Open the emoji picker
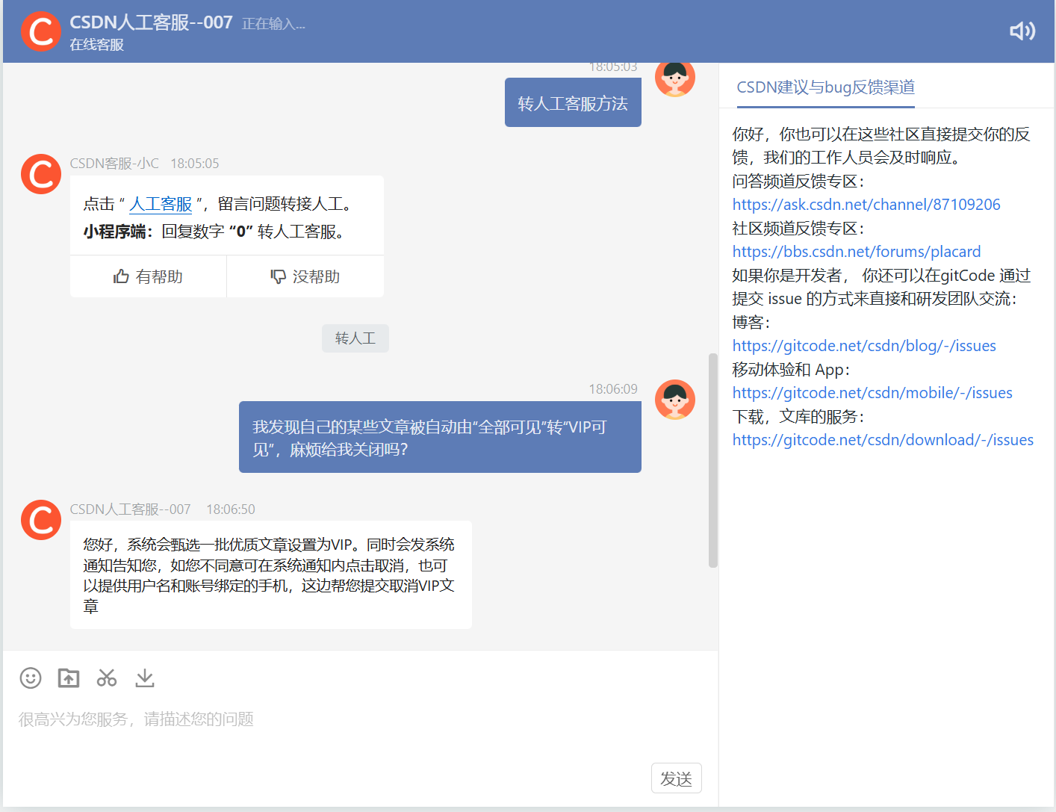Screen dimensions: 1056x812 coord(30,678)
